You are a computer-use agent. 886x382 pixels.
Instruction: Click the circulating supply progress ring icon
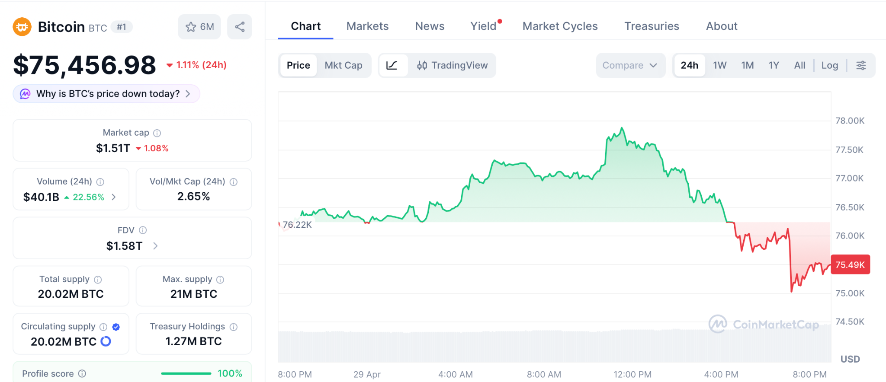click(106, 341)
